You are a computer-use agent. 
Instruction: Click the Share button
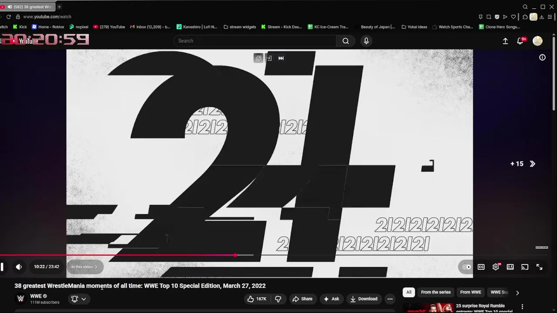(302, 299)
